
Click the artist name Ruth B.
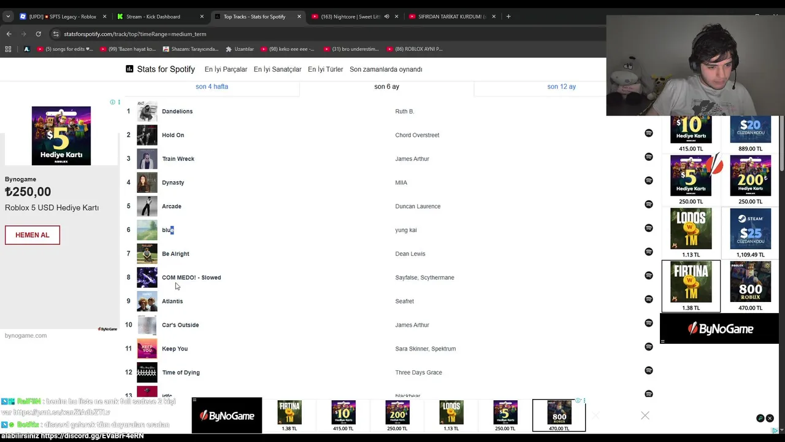[405, 111]
